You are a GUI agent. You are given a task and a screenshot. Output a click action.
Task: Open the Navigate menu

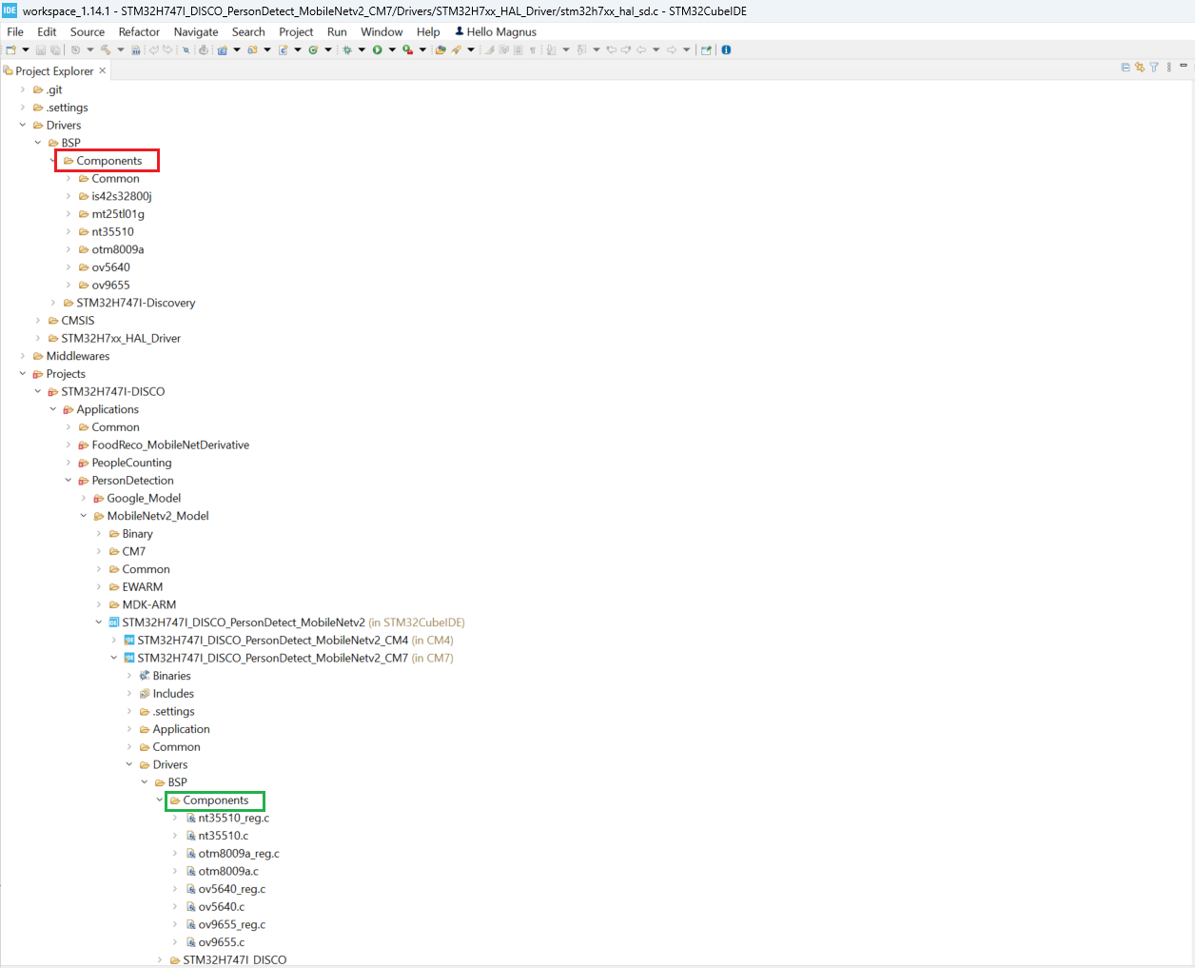tap(196, 31)
